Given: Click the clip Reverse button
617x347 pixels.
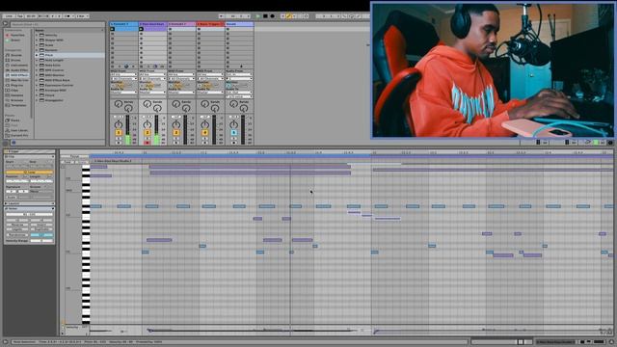Looking at the screenshot, I should pyautogui.click(x=16, y=225).
